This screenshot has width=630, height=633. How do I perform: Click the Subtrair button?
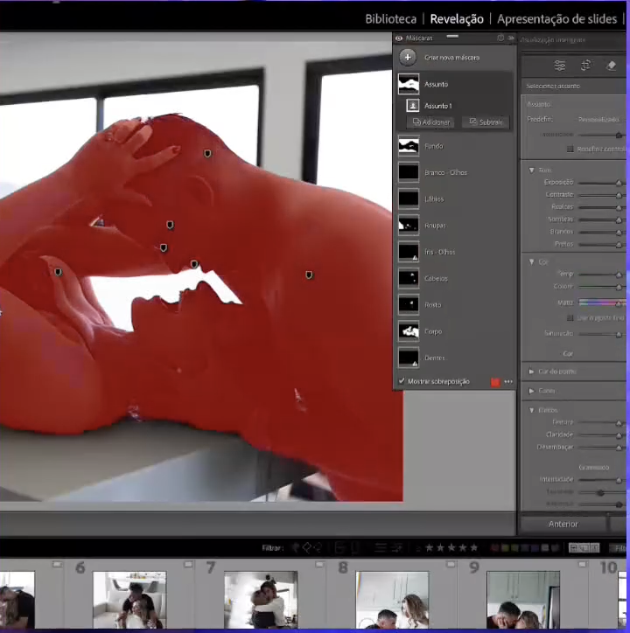486,122
